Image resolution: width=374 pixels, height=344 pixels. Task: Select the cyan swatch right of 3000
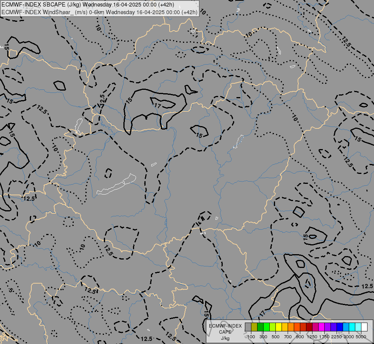352,327
